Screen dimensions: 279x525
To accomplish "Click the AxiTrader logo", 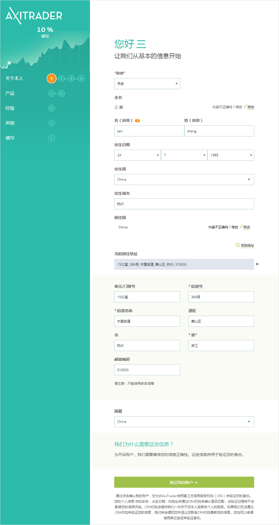I will click(34, 16).
